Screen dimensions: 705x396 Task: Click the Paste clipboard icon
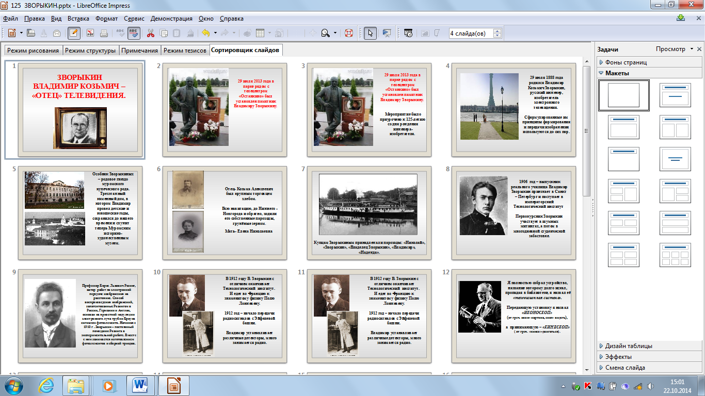click(x=177, y=32)
